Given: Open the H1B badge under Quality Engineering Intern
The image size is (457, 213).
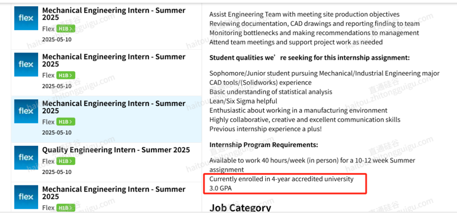Looking at the screenshot, I should (x=66, y=161).
